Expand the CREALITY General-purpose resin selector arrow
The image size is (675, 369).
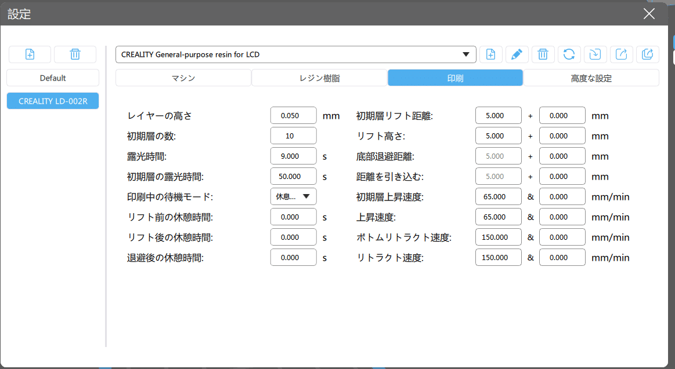[x=466, y=54]
